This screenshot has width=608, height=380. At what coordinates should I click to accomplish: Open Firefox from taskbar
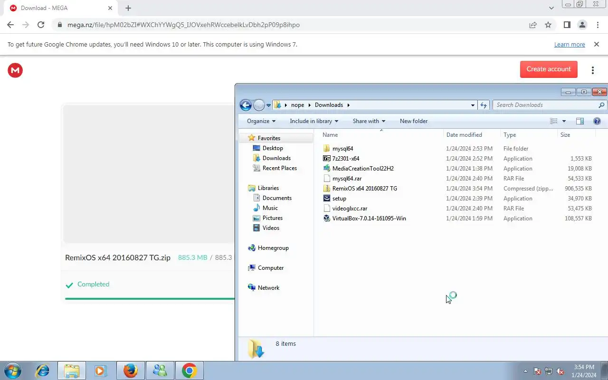coord(130,370)
